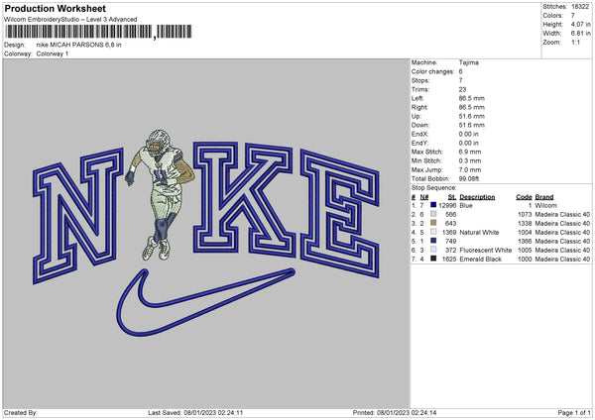The width and height of the screenshot is (595, 420).
Task: Click the machine name Tajima
Action: 468,62
